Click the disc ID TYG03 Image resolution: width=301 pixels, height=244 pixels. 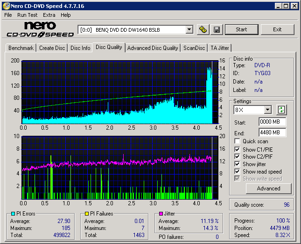262,73
